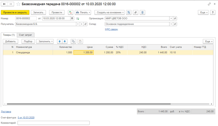Select the Товары (1) tab
The height and width of the screenshot is (126, 218).
click(x=9, y=35)
